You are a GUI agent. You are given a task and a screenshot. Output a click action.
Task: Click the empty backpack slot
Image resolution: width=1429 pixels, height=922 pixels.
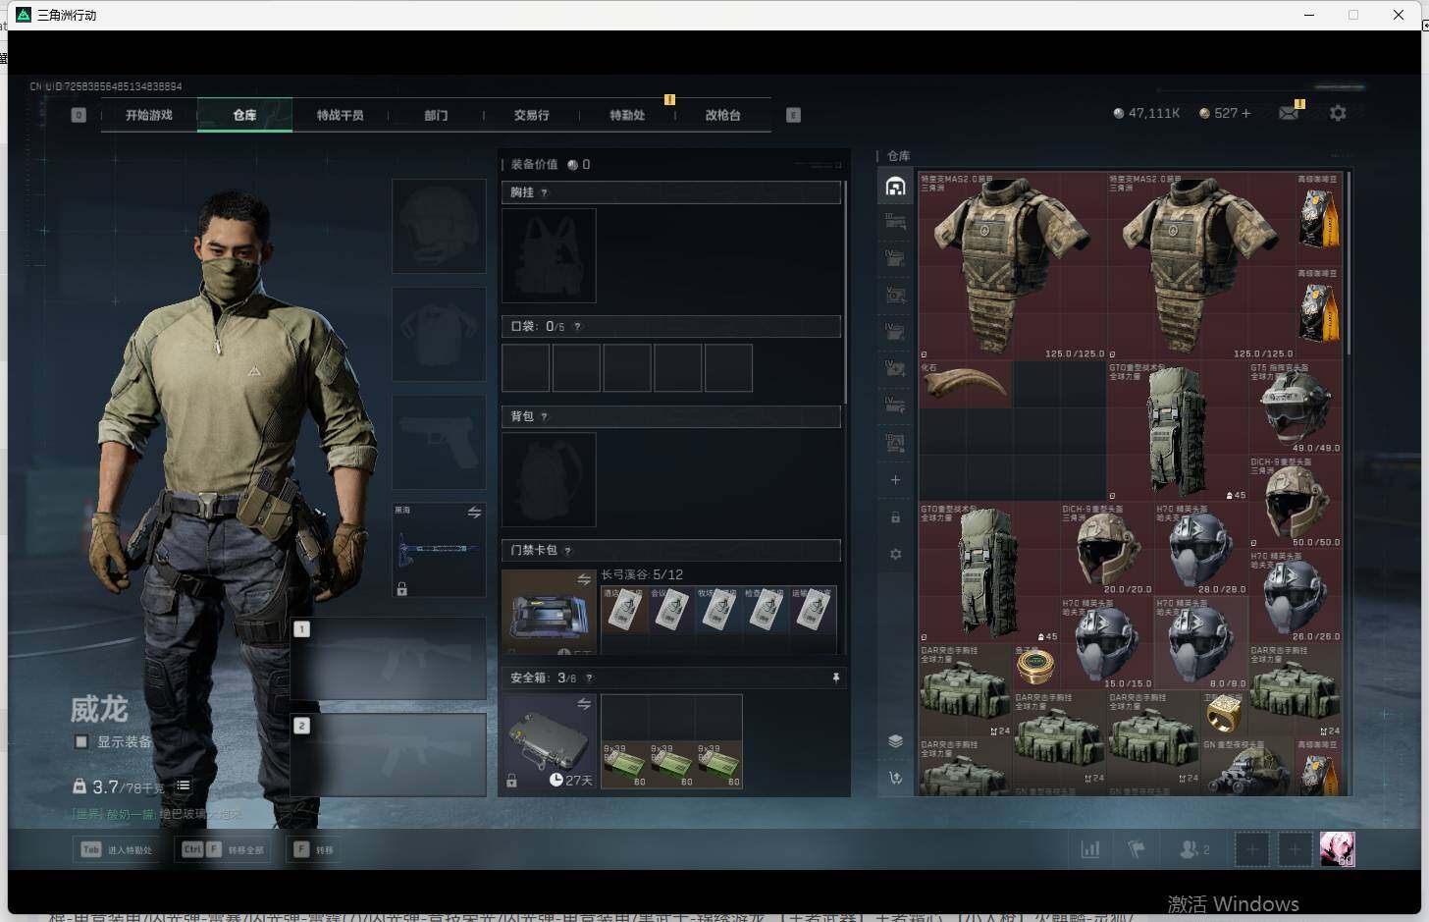click(549, 479)
